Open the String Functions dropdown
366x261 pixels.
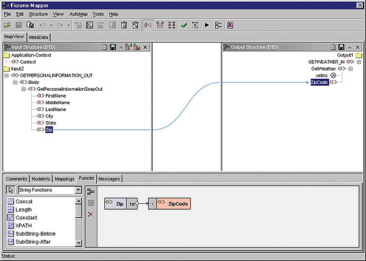click(78, 190)
